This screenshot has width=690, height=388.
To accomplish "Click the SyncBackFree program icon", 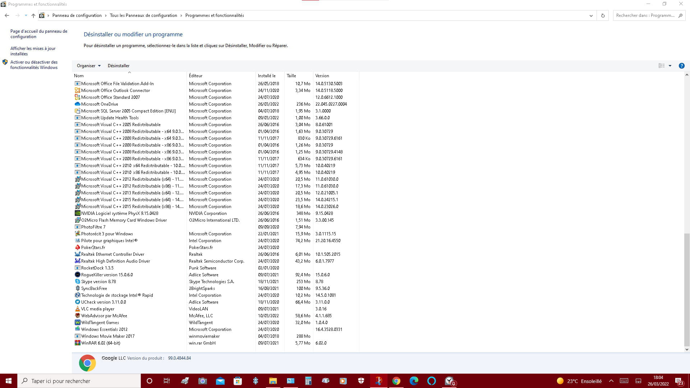I will click(x=77, y=288).
